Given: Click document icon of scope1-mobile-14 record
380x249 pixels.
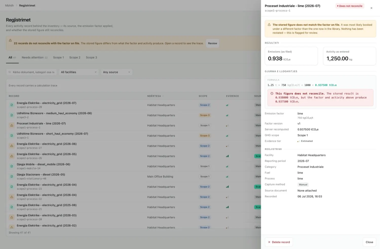Looking at the screenshot, I should [x=12, y=166].
